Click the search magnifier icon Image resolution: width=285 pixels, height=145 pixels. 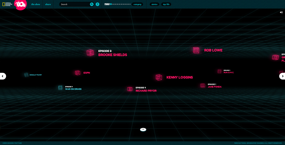point(92,4)
